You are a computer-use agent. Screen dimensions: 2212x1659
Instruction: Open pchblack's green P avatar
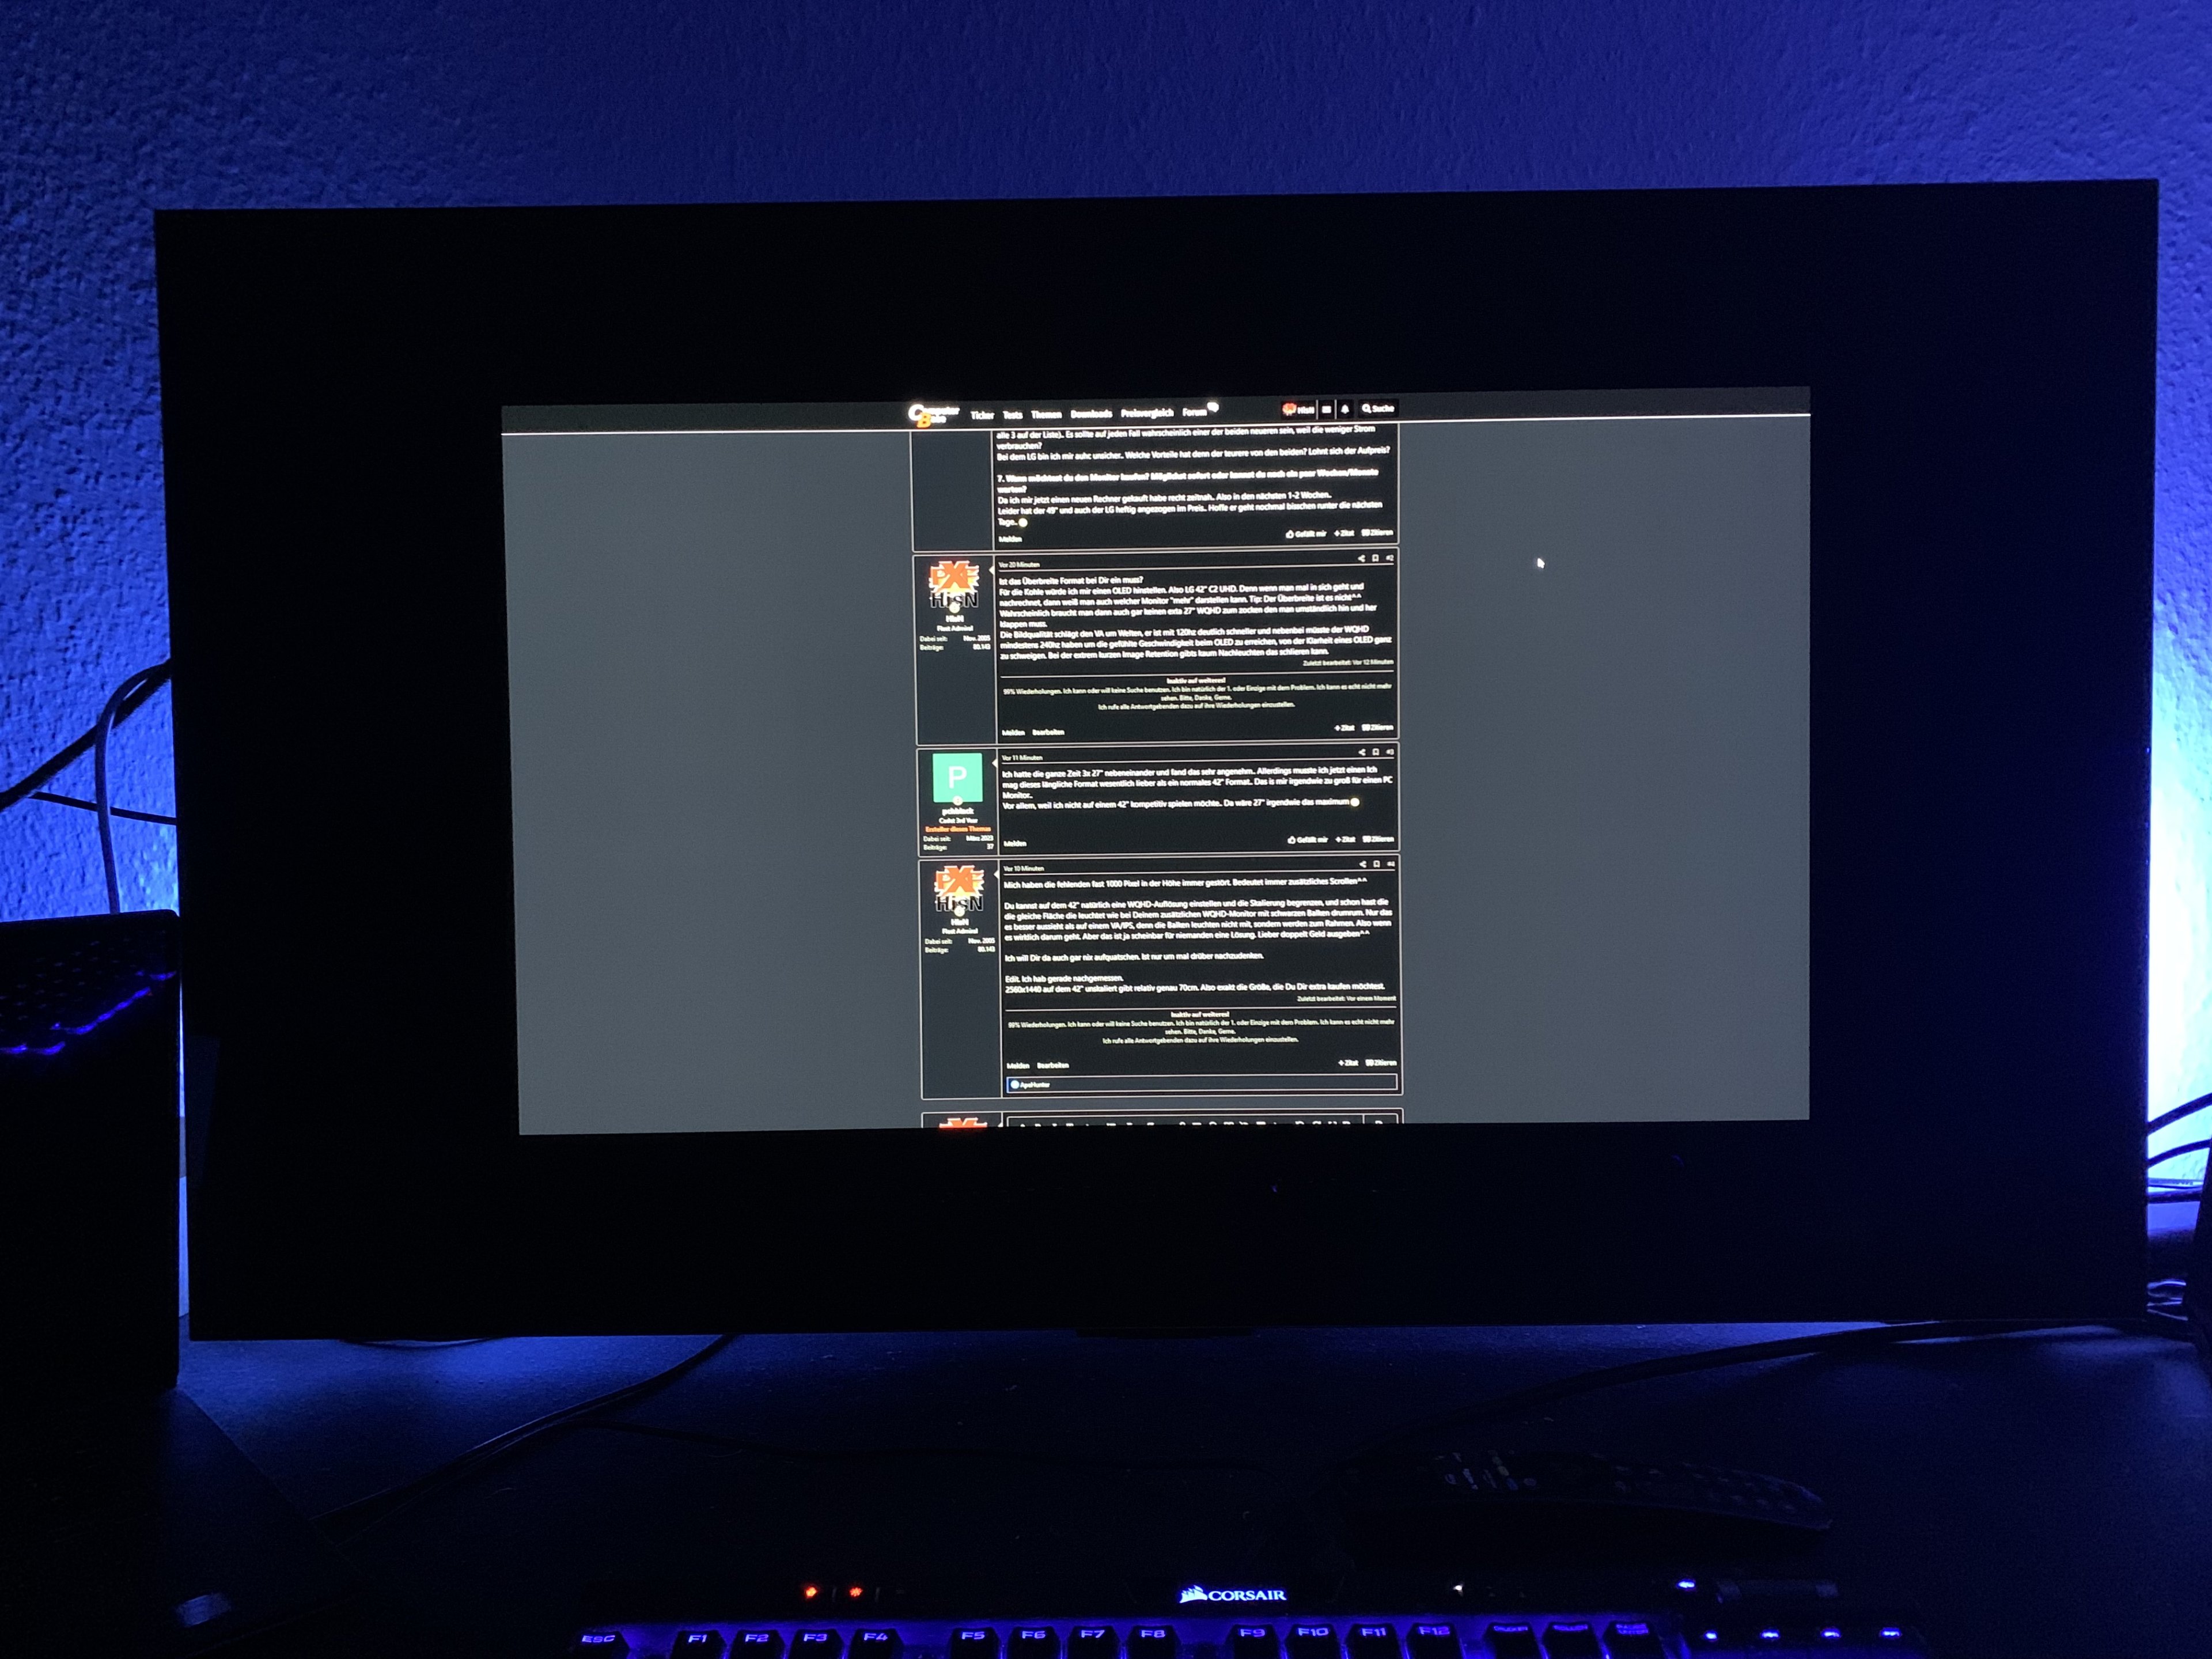(957, 777)
